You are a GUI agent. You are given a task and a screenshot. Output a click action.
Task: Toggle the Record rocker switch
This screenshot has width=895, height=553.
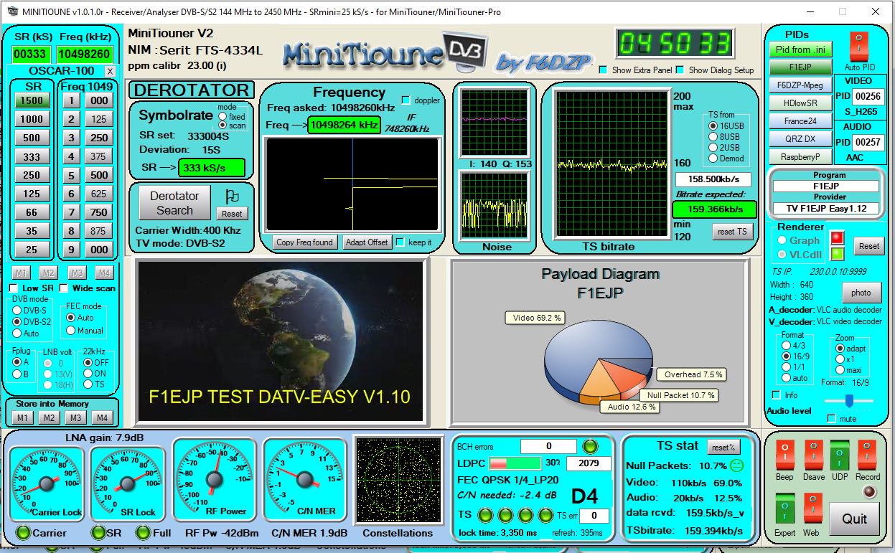pos(867,456)
